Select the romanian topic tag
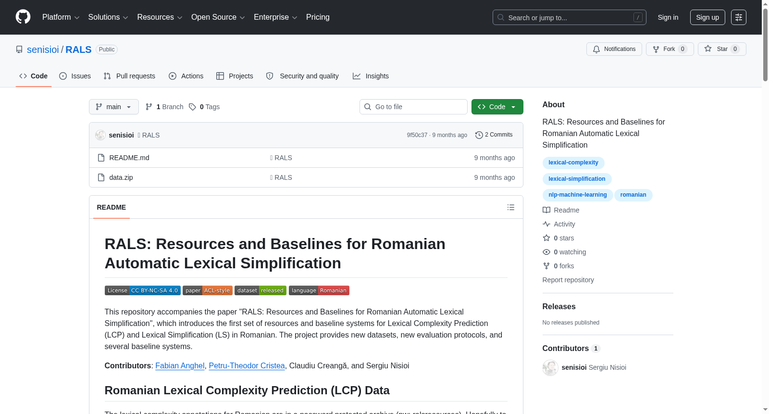 (633, 195)
